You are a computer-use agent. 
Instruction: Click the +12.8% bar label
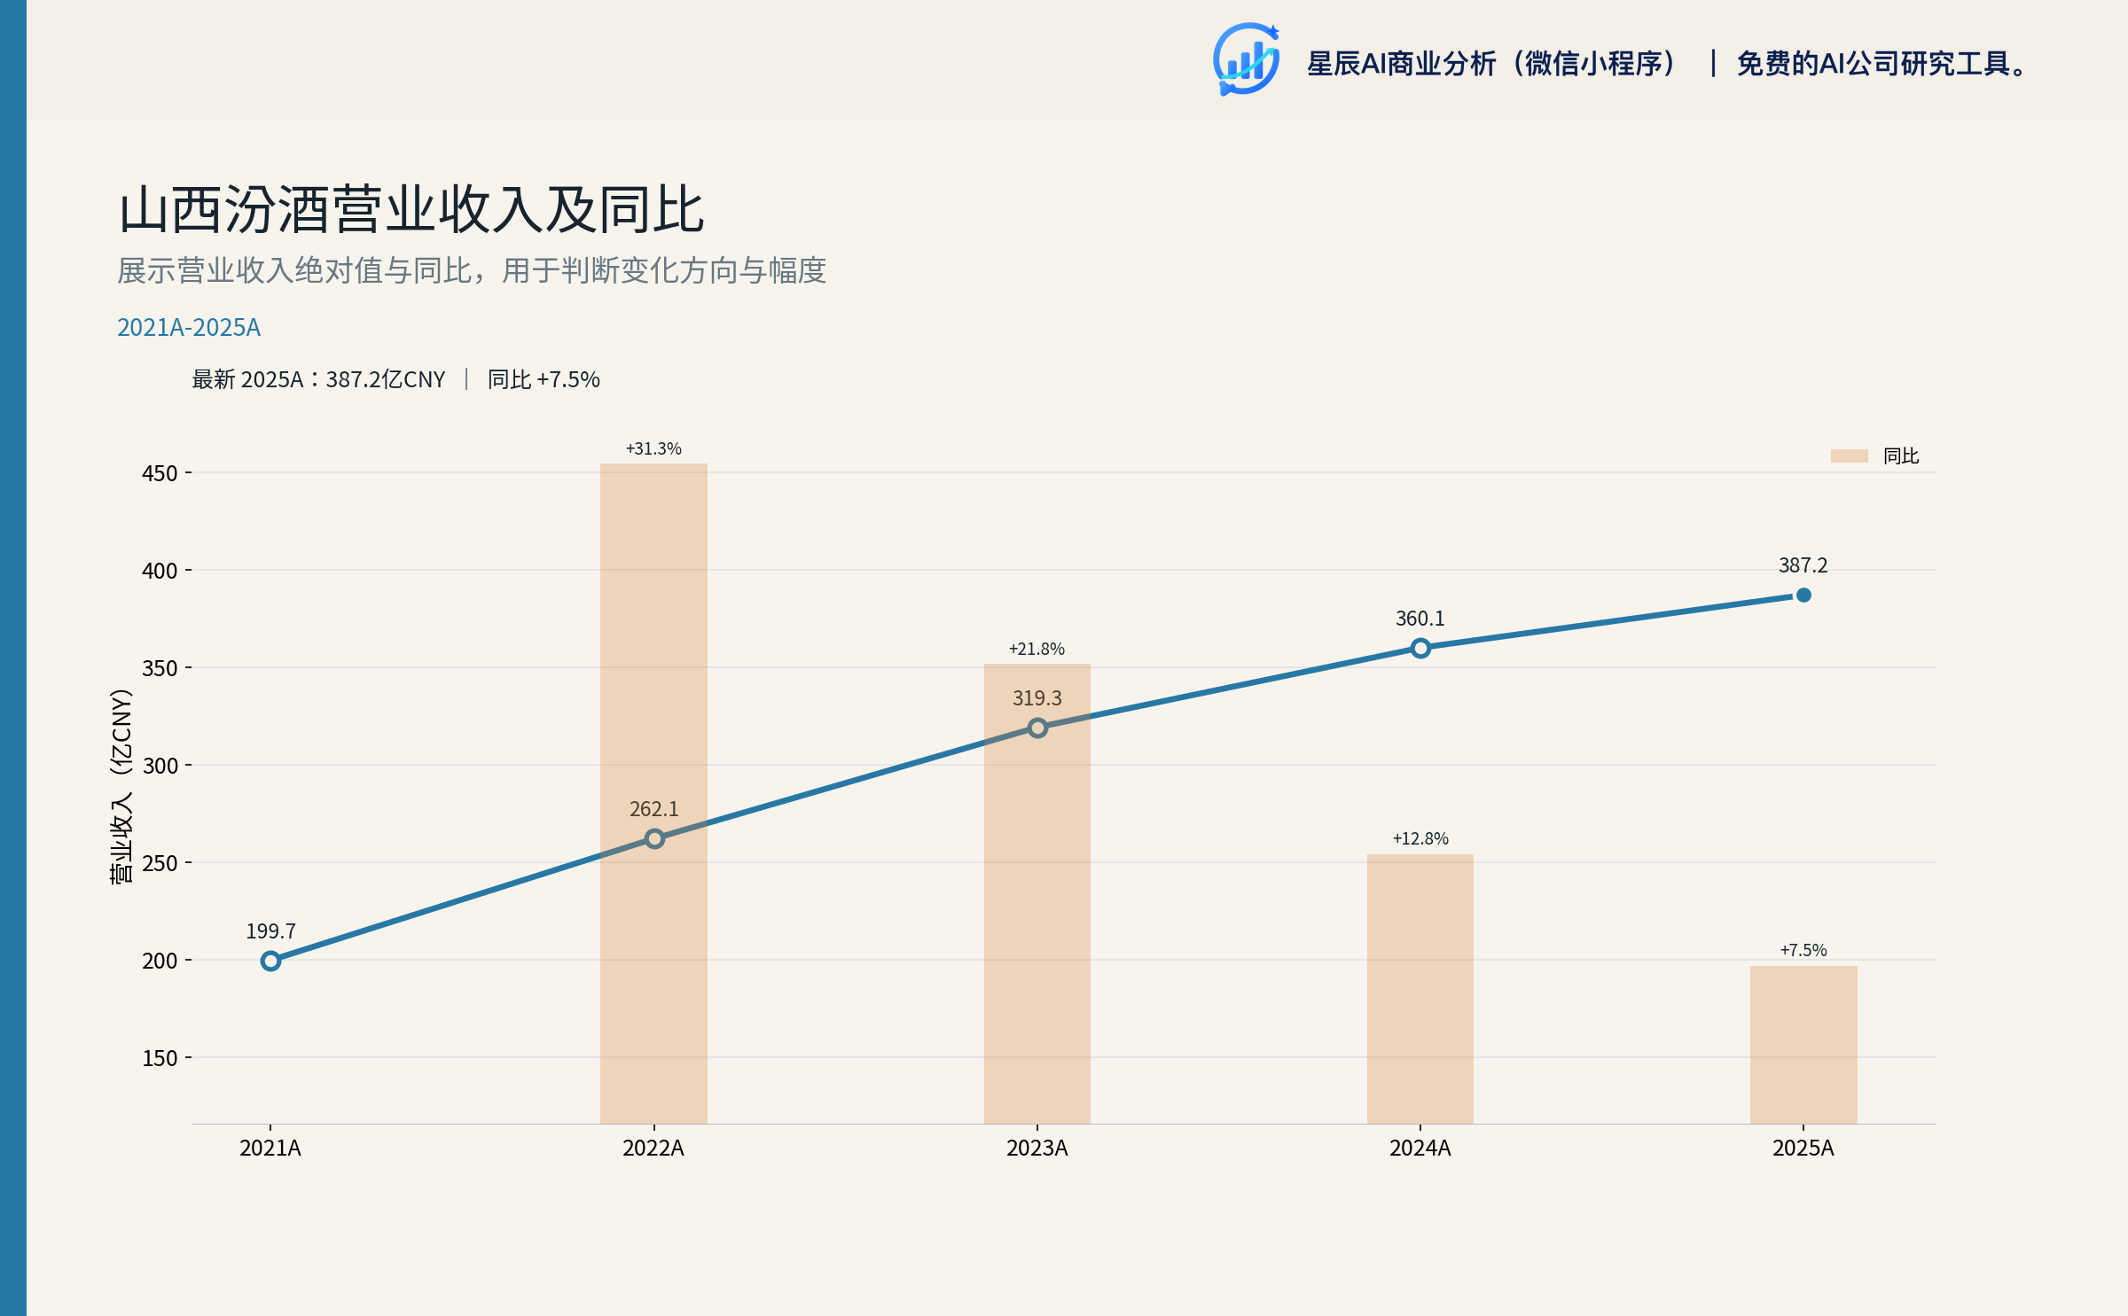pyautogui.click(x=1420, y=838)
